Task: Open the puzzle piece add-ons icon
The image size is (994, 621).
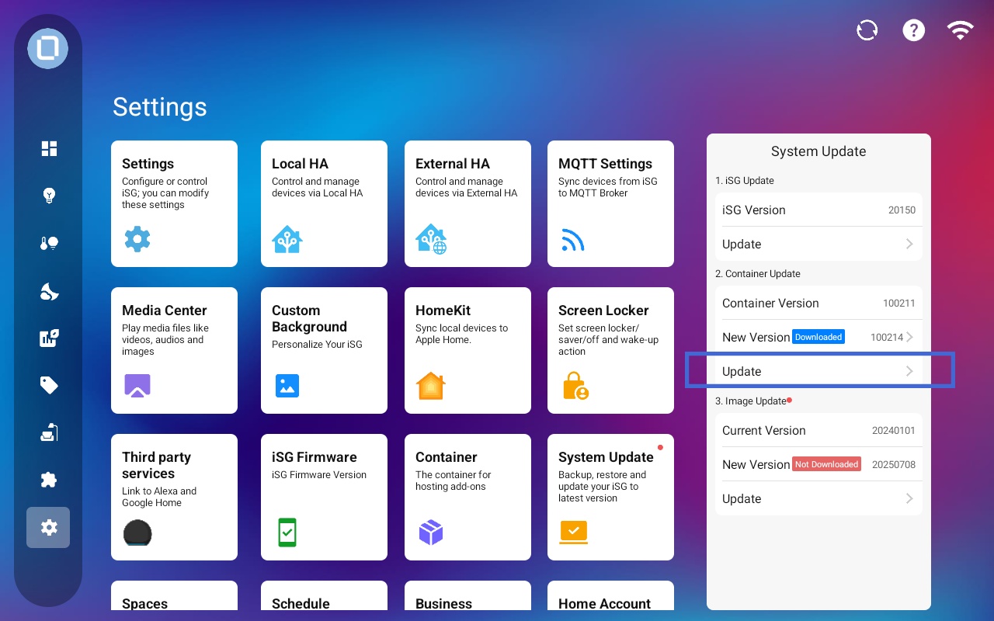Action: pos(49,480)
